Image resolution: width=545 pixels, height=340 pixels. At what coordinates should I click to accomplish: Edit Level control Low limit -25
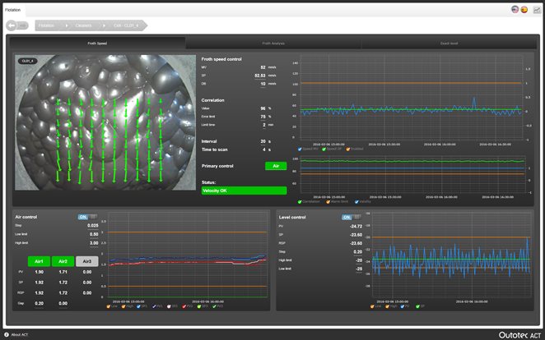[x=359, y=269]
